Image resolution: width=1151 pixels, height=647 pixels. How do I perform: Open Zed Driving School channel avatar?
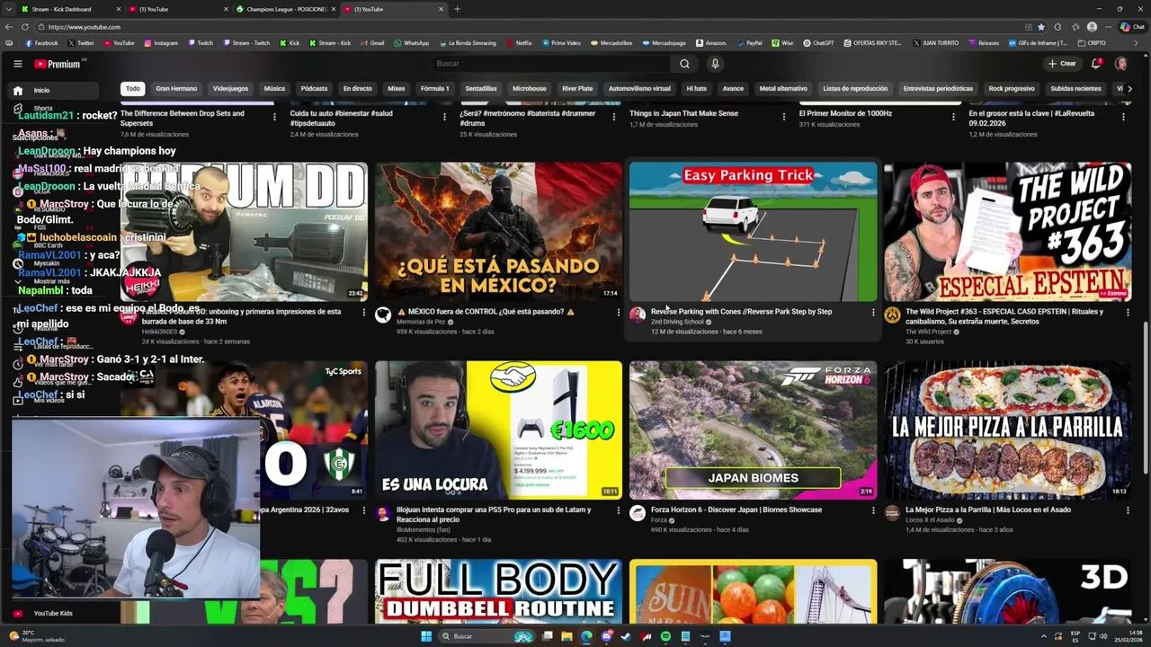[638, 315]
